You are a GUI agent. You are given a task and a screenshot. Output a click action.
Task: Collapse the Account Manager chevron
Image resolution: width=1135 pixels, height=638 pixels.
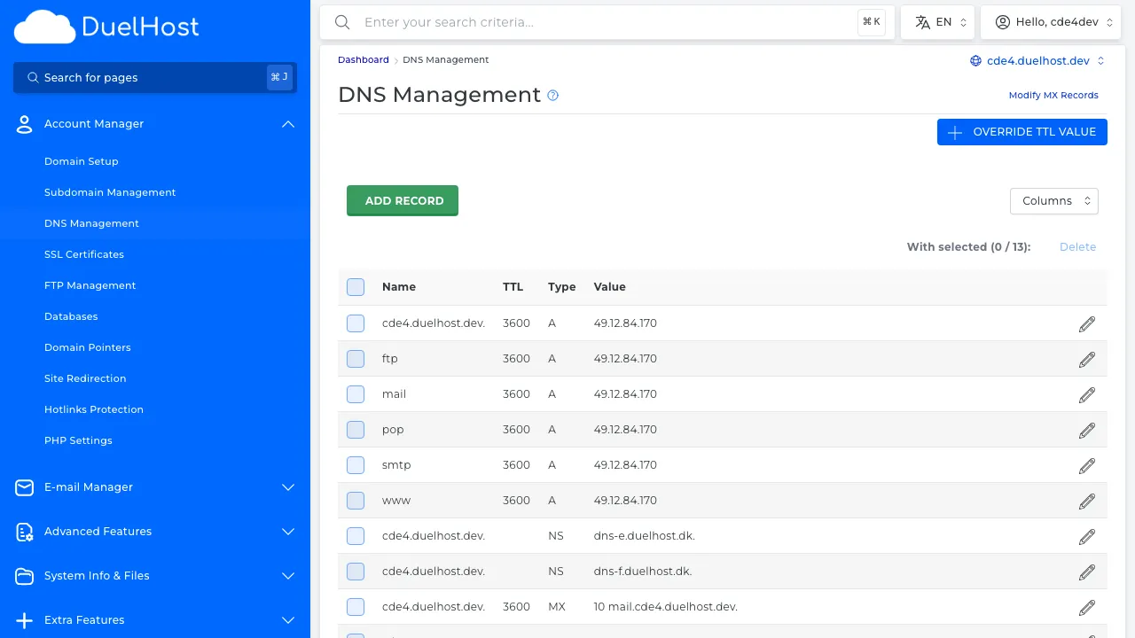click(x=287, y=124)
